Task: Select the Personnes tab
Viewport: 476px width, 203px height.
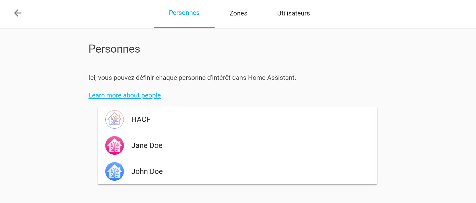Action: [184, 13]
